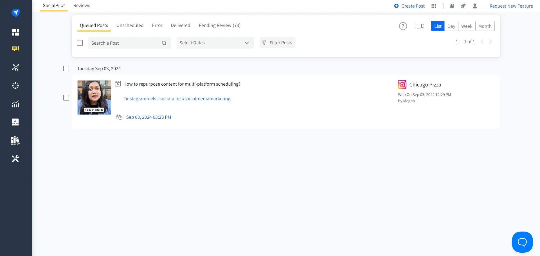
Task: Click the Create Post button
Action: (409, 6)
